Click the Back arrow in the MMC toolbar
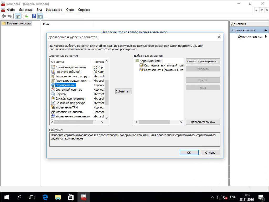The width and height of the screenshot is (269, 202). [4, 16]
